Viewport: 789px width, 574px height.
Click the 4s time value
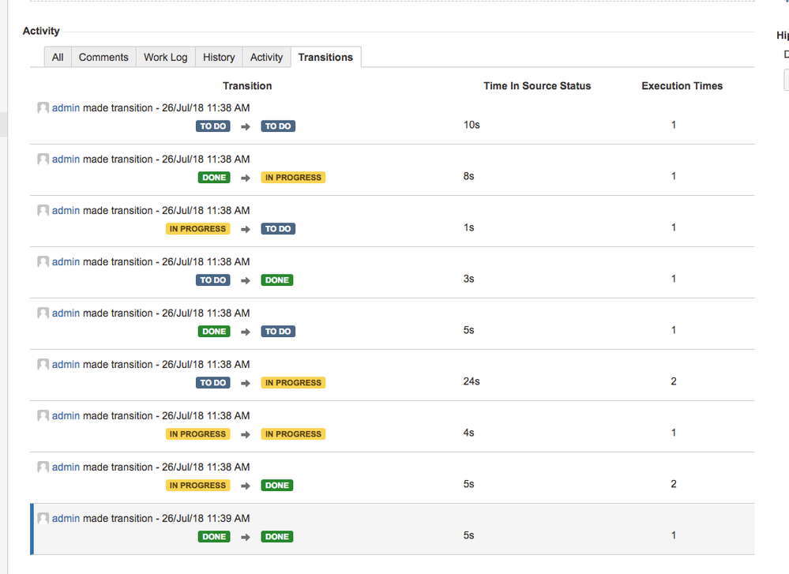(x=468, y=433)
